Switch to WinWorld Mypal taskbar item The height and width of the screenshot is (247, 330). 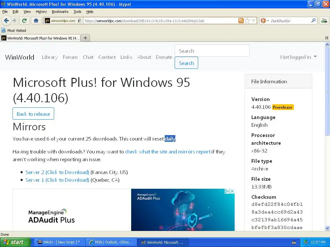(163, 242)
